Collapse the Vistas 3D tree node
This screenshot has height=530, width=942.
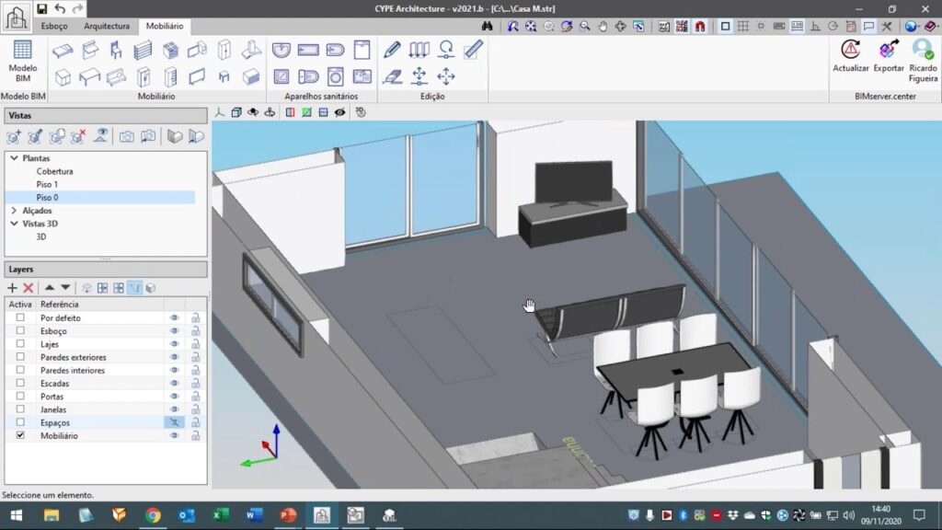tap(14, 224)
